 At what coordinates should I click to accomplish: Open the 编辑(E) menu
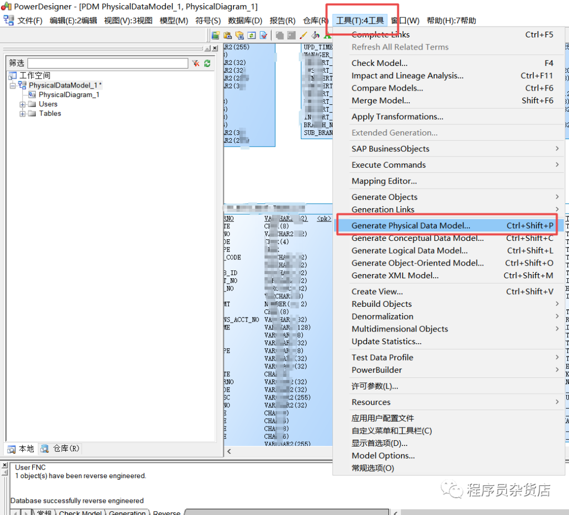(x=73, y=21)
